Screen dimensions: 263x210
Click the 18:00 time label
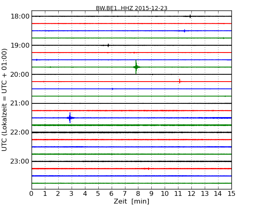pyautogui.click(x=20, y=17)
